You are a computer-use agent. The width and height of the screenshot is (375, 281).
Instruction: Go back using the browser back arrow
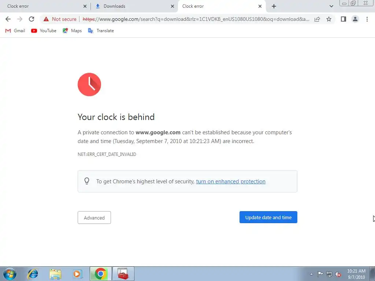tap(8, 19)
